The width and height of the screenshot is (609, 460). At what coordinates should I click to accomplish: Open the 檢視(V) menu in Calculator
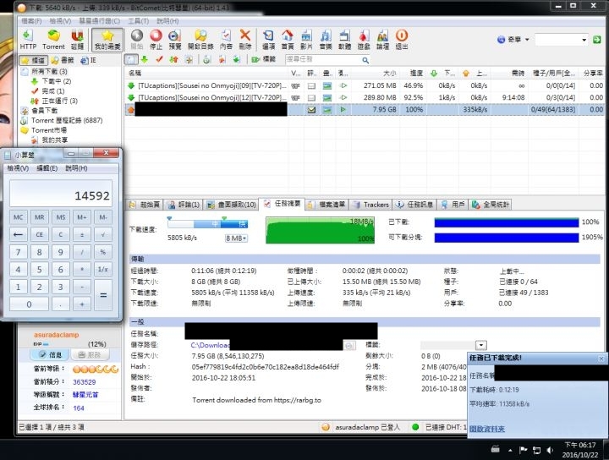coord(18,168)
